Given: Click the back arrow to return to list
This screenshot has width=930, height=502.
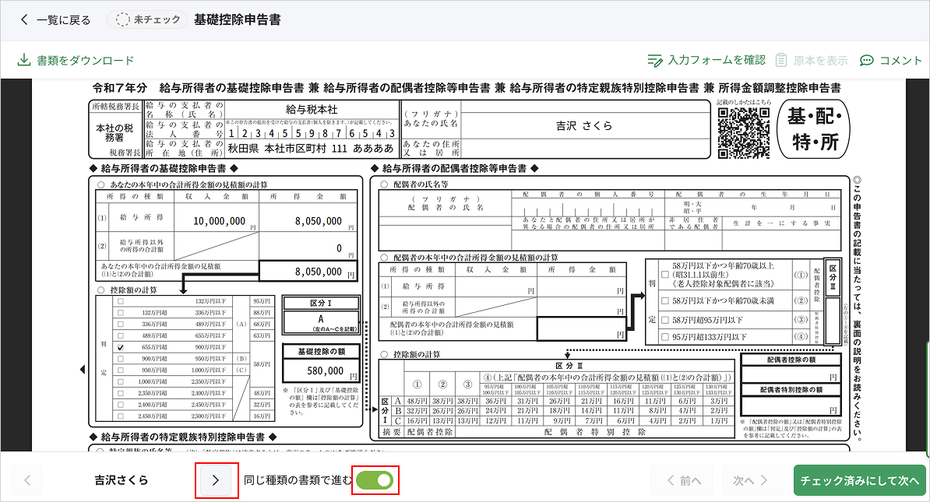Looking at the screenshot, I should (x=24, y=20).
